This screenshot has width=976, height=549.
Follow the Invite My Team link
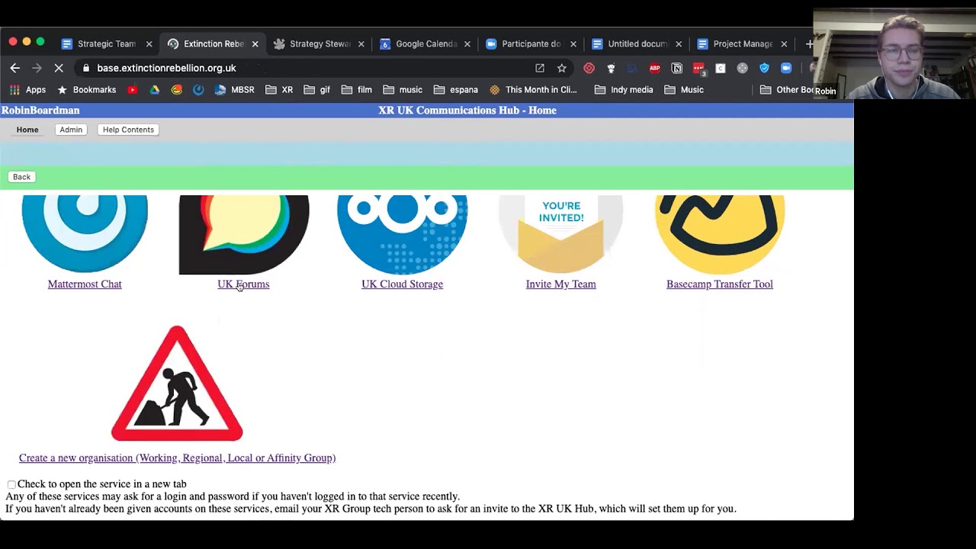click(x=560, y=284)
